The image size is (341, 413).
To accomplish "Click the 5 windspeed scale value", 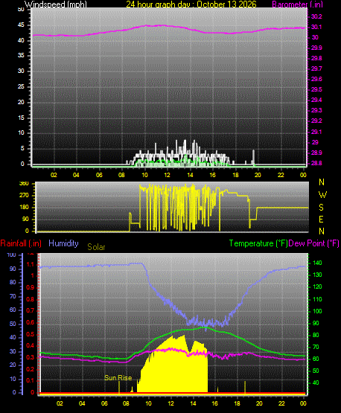I will pos(22,148).
